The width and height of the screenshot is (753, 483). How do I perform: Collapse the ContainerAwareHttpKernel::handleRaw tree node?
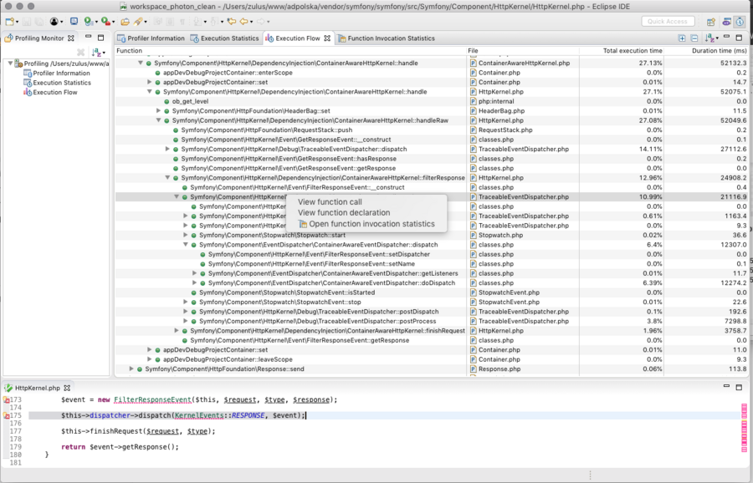(158, 120)
